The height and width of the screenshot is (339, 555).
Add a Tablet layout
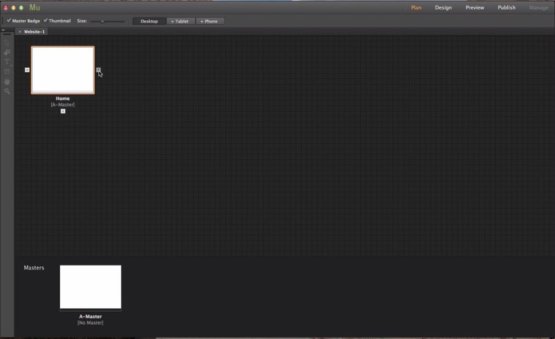click(180, 21)
